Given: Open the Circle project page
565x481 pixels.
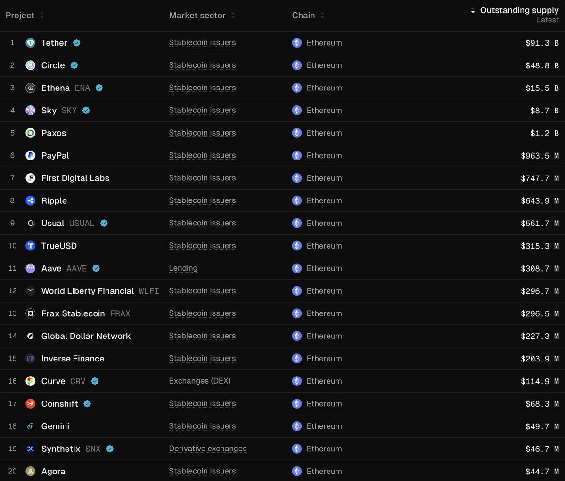Looking at the screenshot, I should tap(53, 65).
